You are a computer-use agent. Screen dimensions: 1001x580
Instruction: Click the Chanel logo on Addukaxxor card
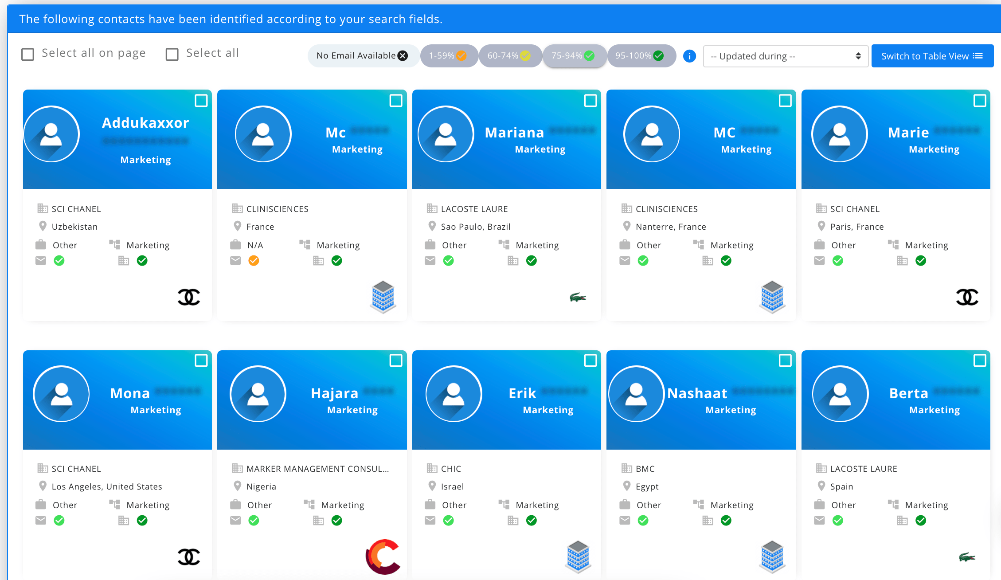(x=189, y=297)
